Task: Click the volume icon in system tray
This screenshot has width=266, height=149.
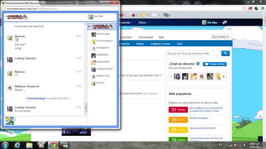Action: click(x=245, y=145)
